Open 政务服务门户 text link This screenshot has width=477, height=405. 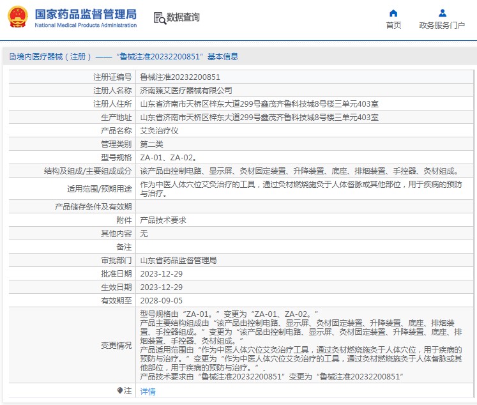tap(442, 26)
